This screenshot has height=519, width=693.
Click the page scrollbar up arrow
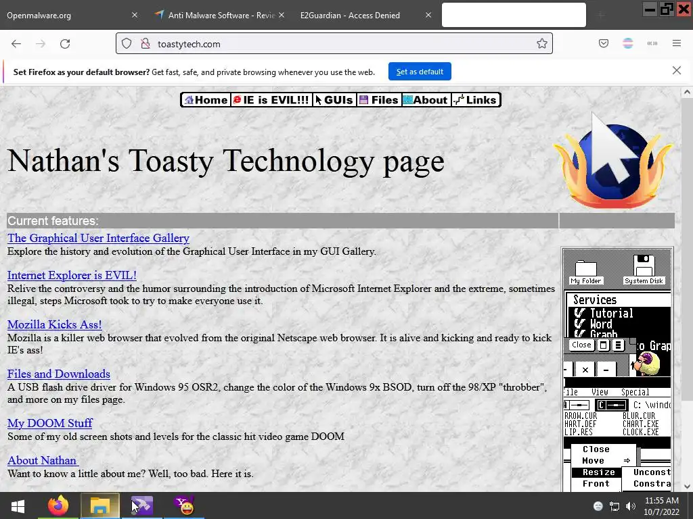point(686,92)
